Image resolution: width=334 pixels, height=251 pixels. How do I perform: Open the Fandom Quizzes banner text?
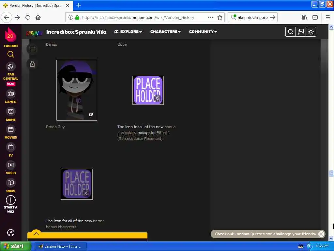tap(265, 234)
